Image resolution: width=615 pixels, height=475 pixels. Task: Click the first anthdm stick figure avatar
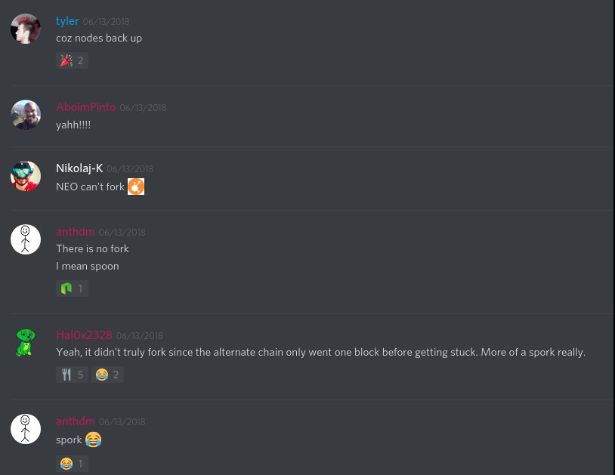pyautogui.click(x=26, y=239)
